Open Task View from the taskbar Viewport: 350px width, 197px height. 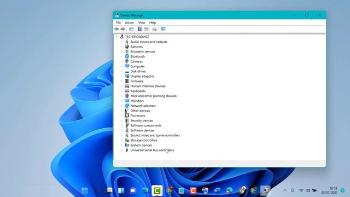109,190
